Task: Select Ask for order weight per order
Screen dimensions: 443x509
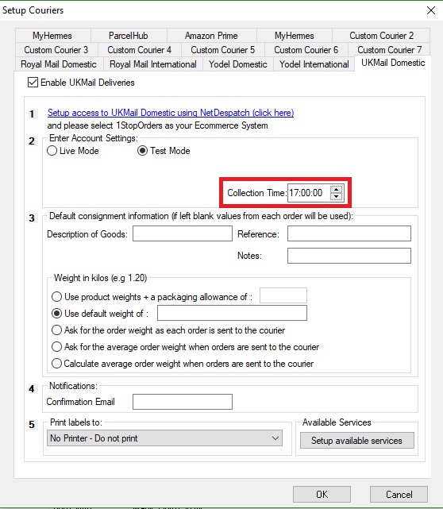Action: click(56, 330)
